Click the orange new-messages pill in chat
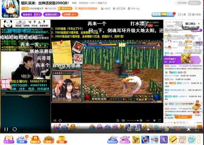The image size is (204, 145). click(x=183, y=117)
